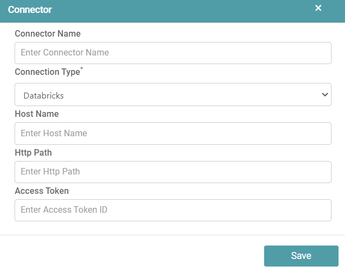Close the Connector dialog with the X
Screen dimensions: 345x273
click(x=318, y=8)
